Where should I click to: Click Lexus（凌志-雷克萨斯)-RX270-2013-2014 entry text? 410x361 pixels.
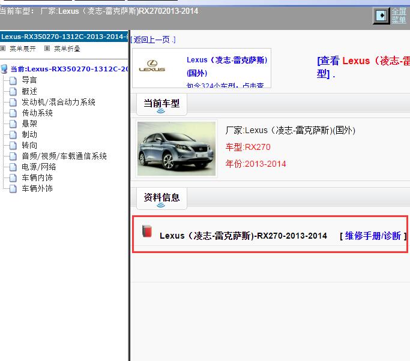point(243,236)
